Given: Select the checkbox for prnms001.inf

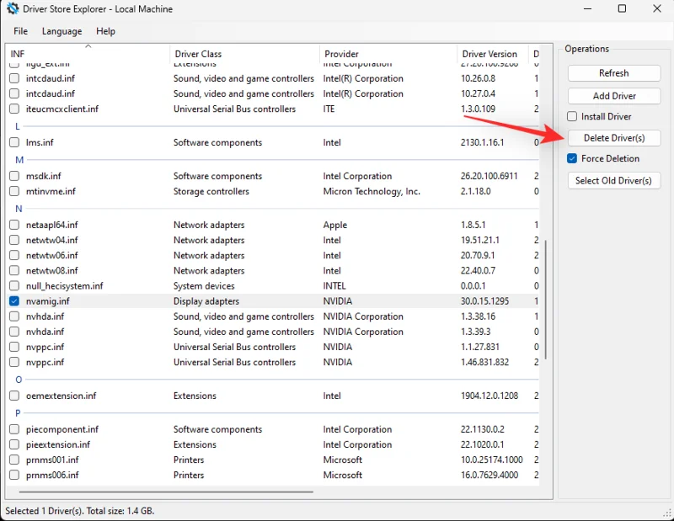Looking at the screenshot, I should click(13, 460).
